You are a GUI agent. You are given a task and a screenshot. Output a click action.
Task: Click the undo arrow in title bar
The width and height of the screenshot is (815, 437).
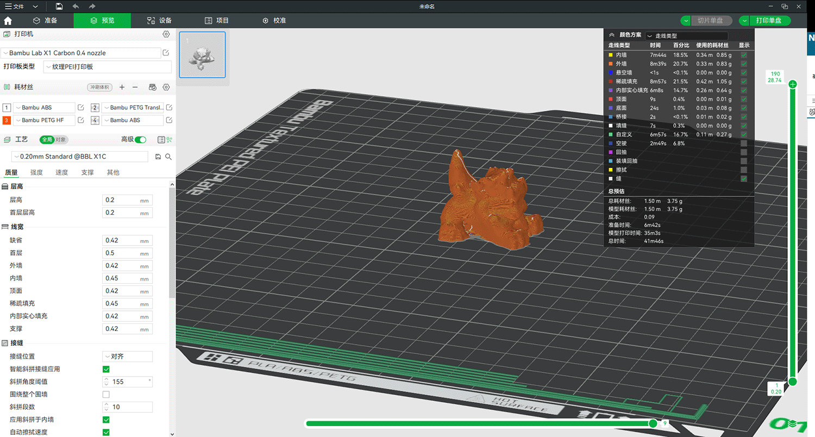[x=76, y=6]
